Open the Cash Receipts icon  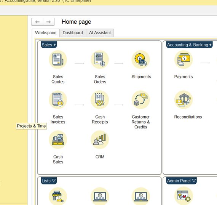tap(100, 100)
